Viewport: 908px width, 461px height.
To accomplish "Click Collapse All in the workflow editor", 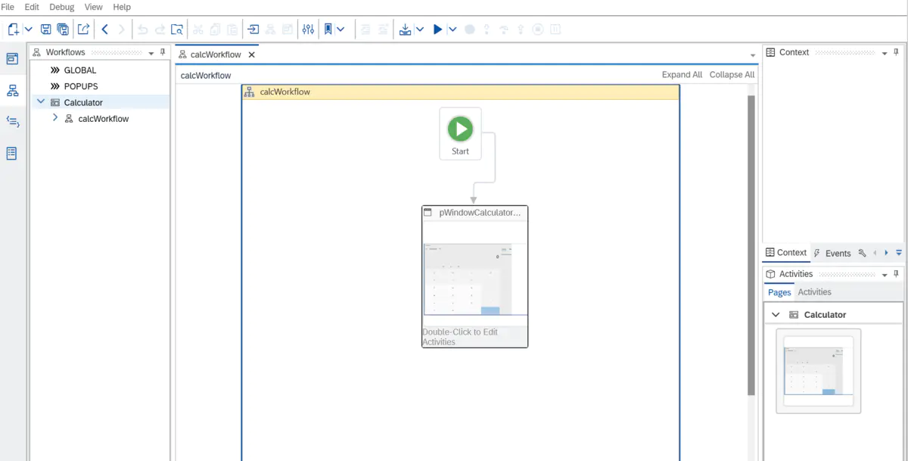I will (x=732, y=75).
